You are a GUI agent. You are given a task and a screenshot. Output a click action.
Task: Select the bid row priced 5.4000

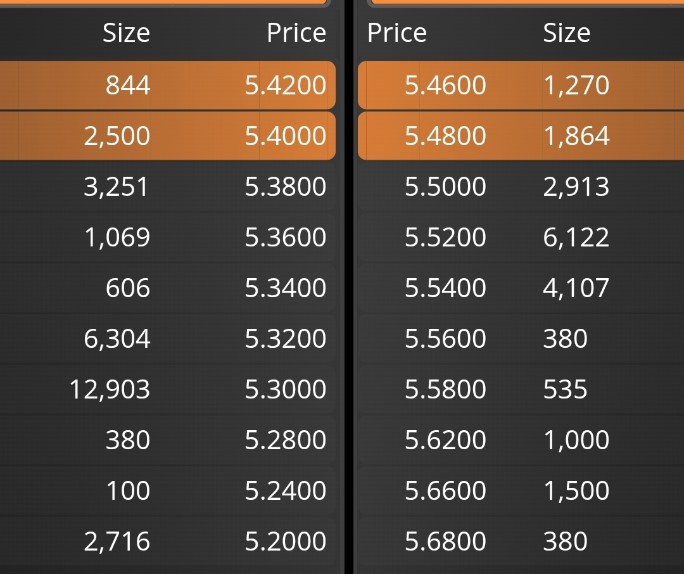click(x=167, y=136)
